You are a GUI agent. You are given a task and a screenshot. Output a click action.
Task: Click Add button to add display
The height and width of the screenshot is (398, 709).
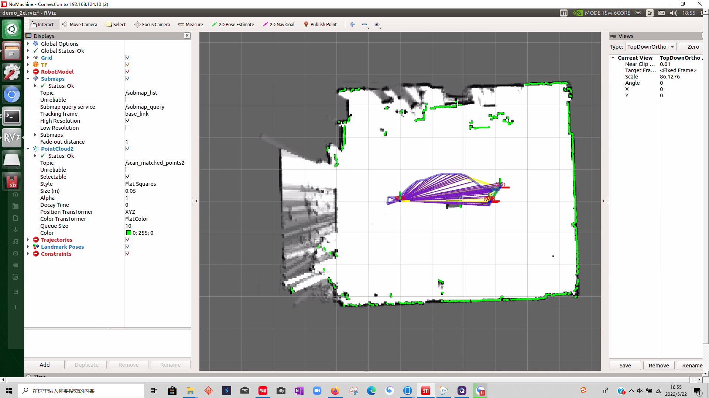[44, 364]
